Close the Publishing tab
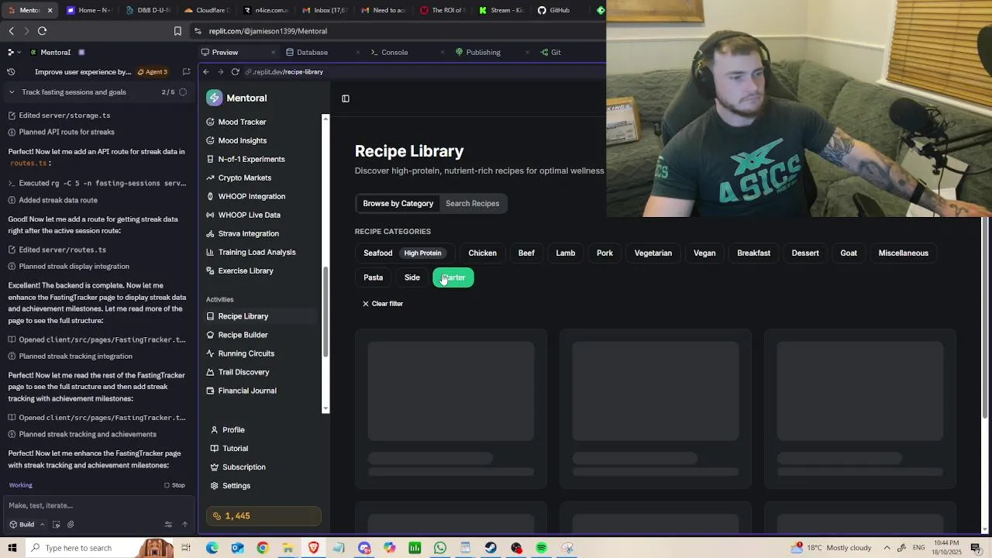Image resolution: width=992 pixels, height=558 pixels. pos(527,53)
